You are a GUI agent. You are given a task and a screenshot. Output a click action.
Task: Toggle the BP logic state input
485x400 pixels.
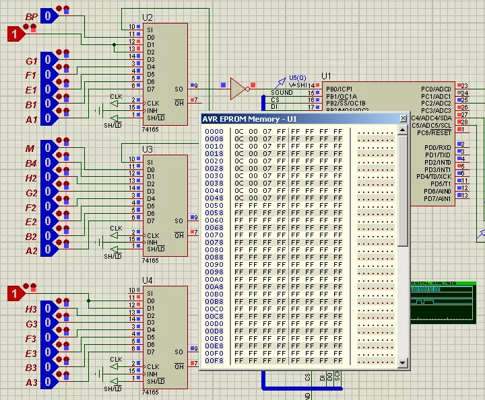[x=48, y=15]
